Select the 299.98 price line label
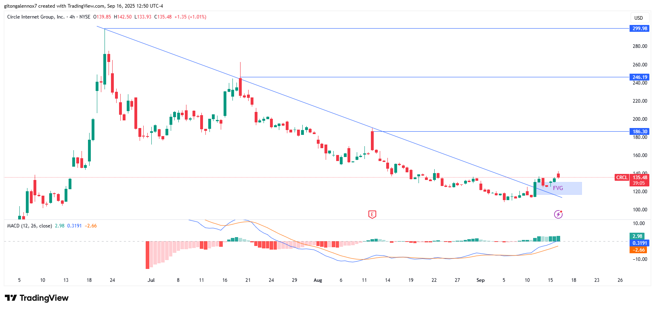Screen dimensions: 655x310 coord(640,29)
